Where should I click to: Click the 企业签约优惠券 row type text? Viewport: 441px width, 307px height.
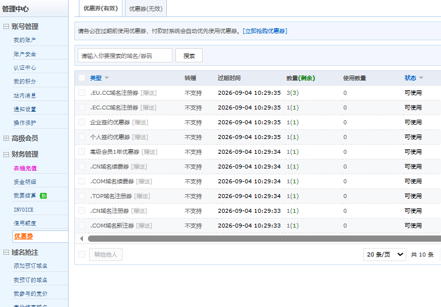pyautogui.click(x=110, y=123)
